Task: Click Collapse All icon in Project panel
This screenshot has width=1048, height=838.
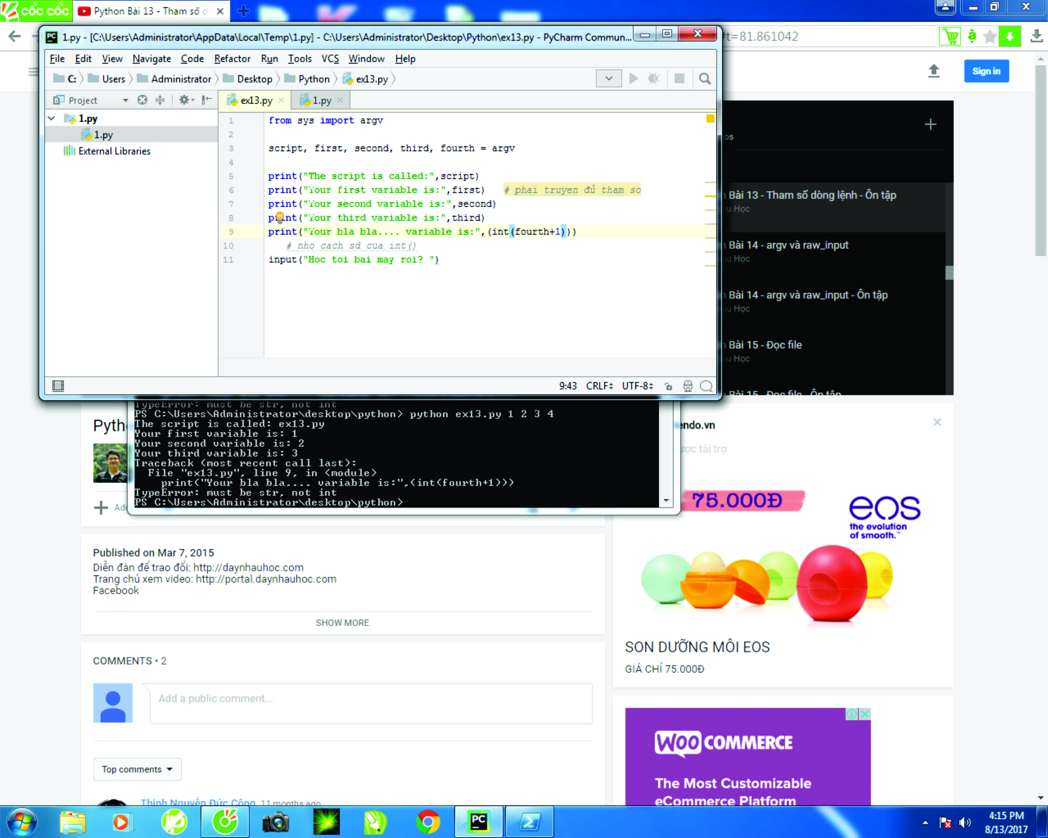Action: click(x=160, y=100)
